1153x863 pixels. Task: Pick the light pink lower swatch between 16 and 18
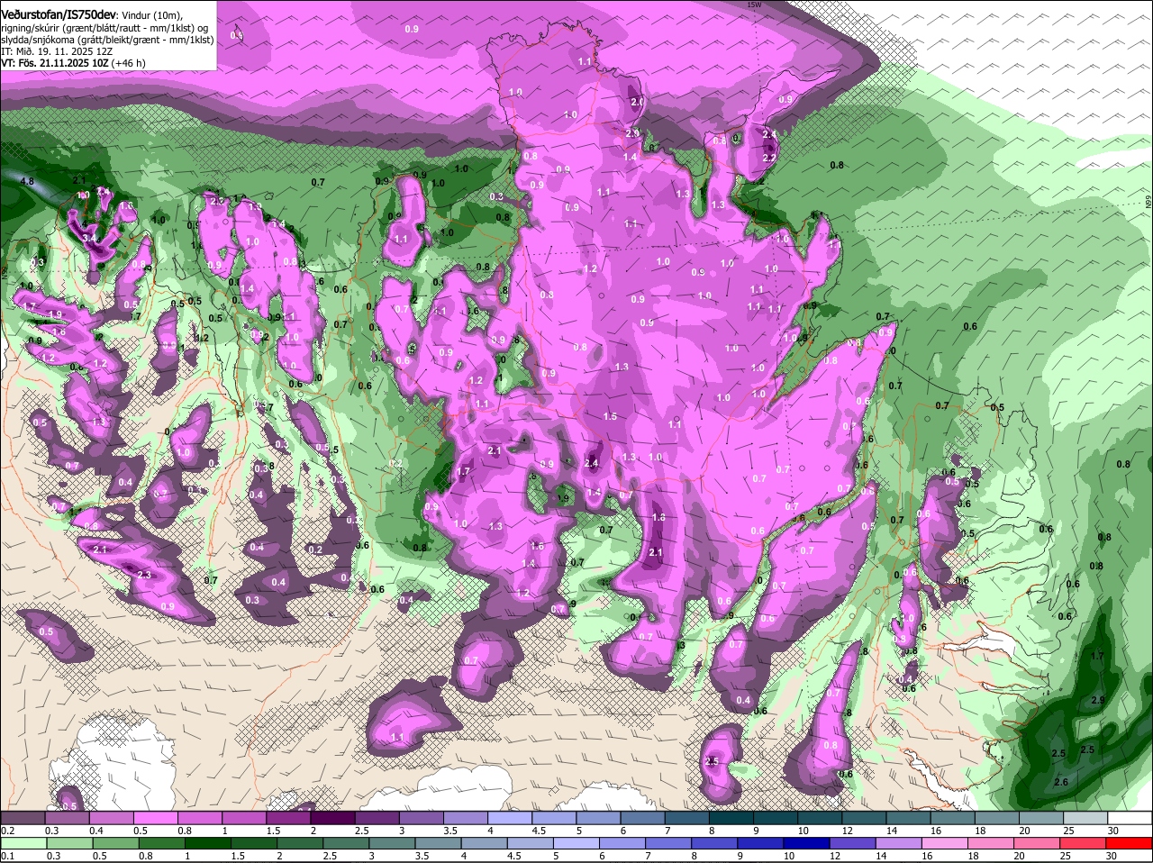[x=945, y=842]
